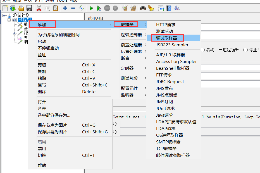Select HTTP请求 sampler
Screen dimensions: 260x173
173,25
